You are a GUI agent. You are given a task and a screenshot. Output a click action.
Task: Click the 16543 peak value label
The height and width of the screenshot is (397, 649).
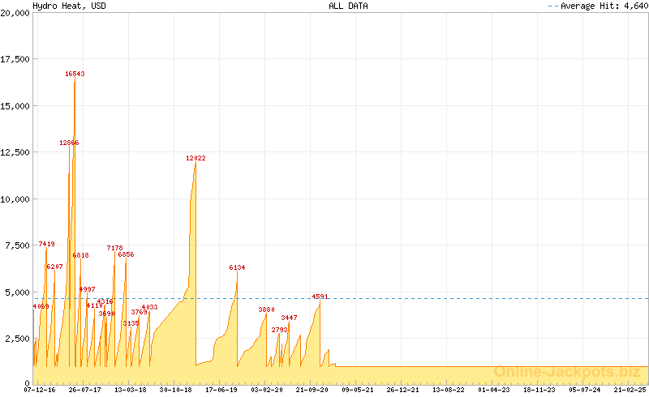tap(75, 74)
